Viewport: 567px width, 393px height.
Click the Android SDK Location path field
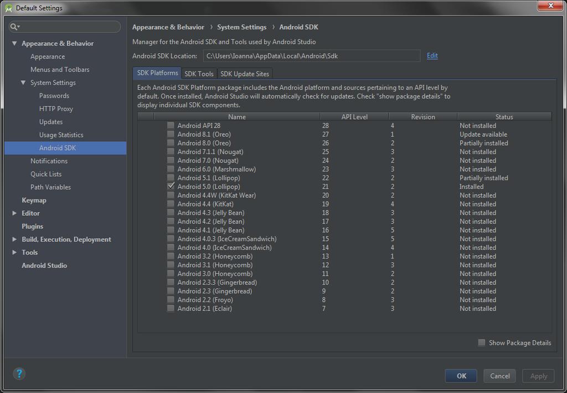pyautogui.click(x=311, y=56)
